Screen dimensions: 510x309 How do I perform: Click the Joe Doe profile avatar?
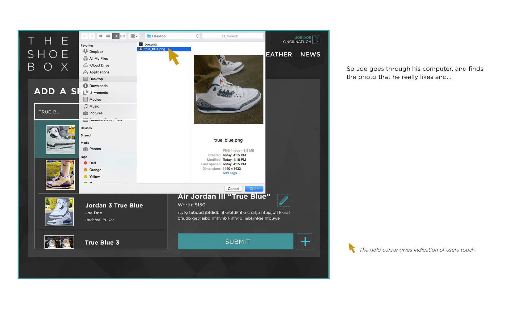(316, 40)
